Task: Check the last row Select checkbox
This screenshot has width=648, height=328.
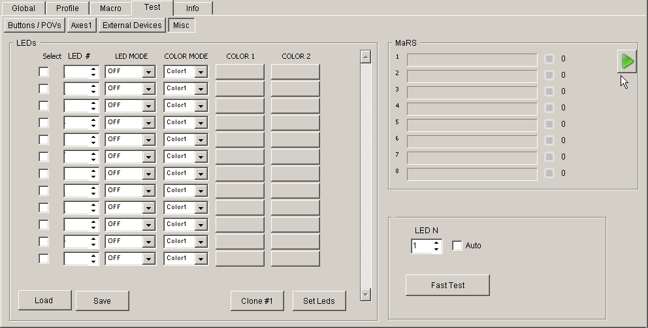Action: tap(44, 259)
